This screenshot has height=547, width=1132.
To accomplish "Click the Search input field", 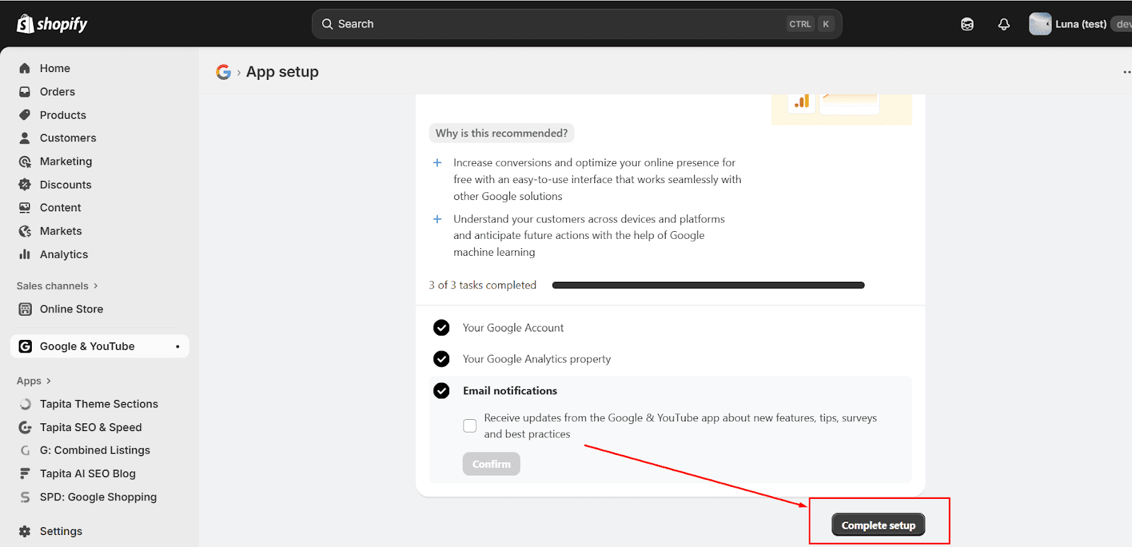I will 577,24.
